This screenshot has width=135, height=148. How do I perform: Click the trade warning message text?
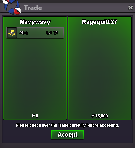coord(67,125)
